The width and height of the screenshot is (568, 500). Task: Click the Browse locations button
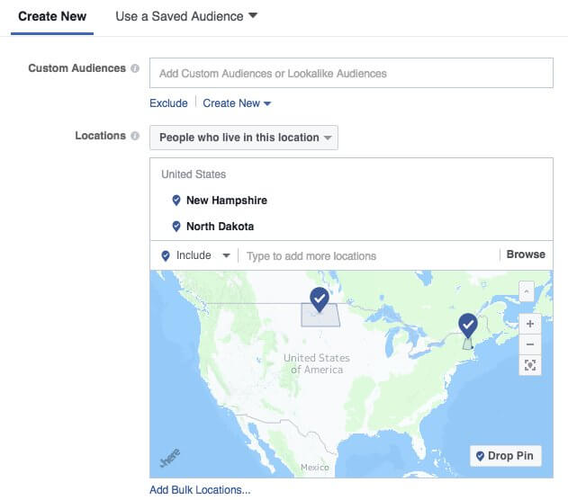coord(526,254)
